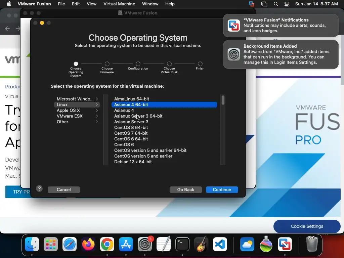This screenshot has height=258, width=344.
Task: Open the Window menu
Action: (x=150, y=4)
